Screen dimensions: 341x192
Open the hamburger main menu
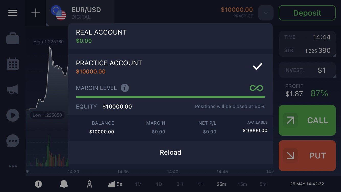click(13, 13)
